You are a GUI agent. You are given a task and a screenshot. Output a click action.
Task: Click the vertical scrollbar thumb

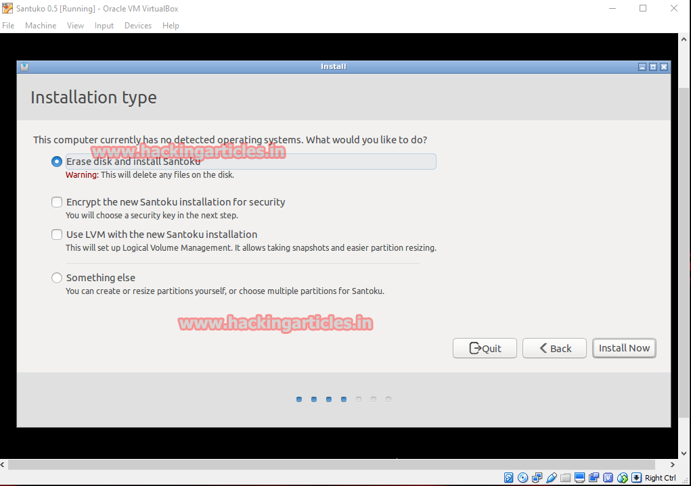click(x=684, y=253)
